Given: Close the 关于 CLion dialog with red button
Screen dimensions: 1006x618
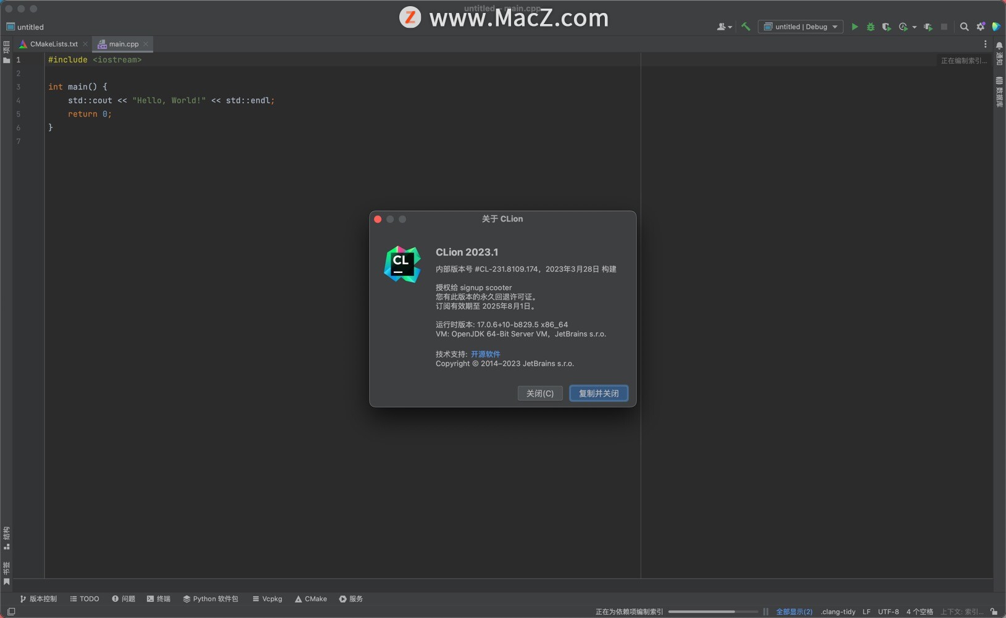Looking at the screenshot, I should click(378, 219).
